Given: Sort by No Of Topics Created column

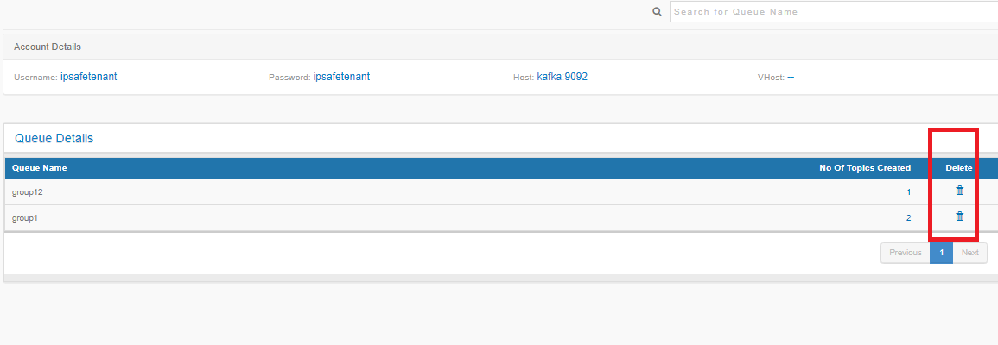Looking at the screenshot, I should [x=865, y=168].
